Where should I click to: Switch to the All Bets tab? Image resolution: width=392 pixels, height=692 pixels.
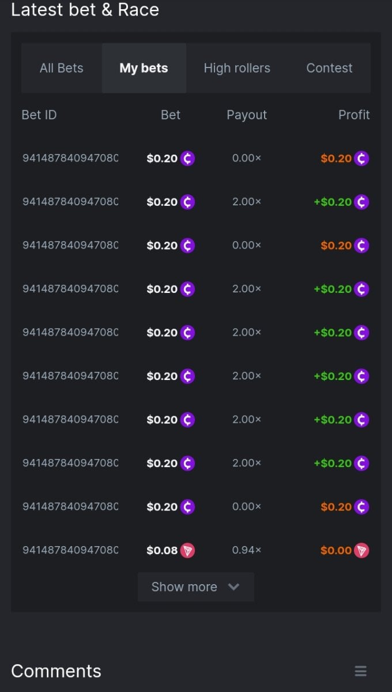pos(61,68)
